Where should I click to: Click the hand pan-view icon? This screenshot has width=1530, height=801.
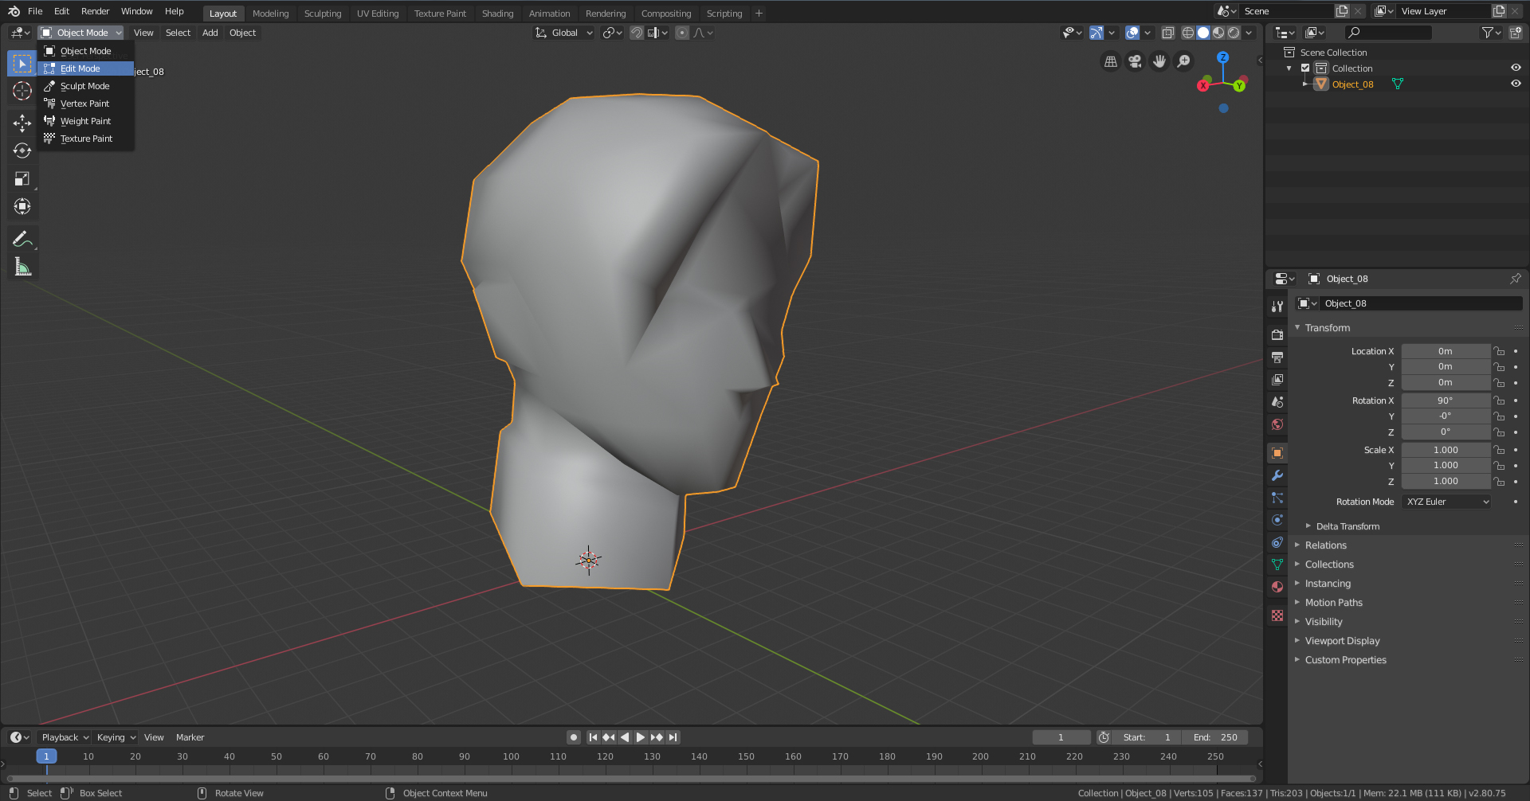(1159, 61)
